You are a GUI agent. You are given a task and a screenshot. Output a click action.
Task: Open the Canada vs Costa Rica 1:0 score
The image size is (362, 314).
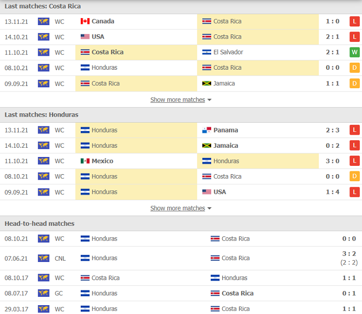(332, 21)
